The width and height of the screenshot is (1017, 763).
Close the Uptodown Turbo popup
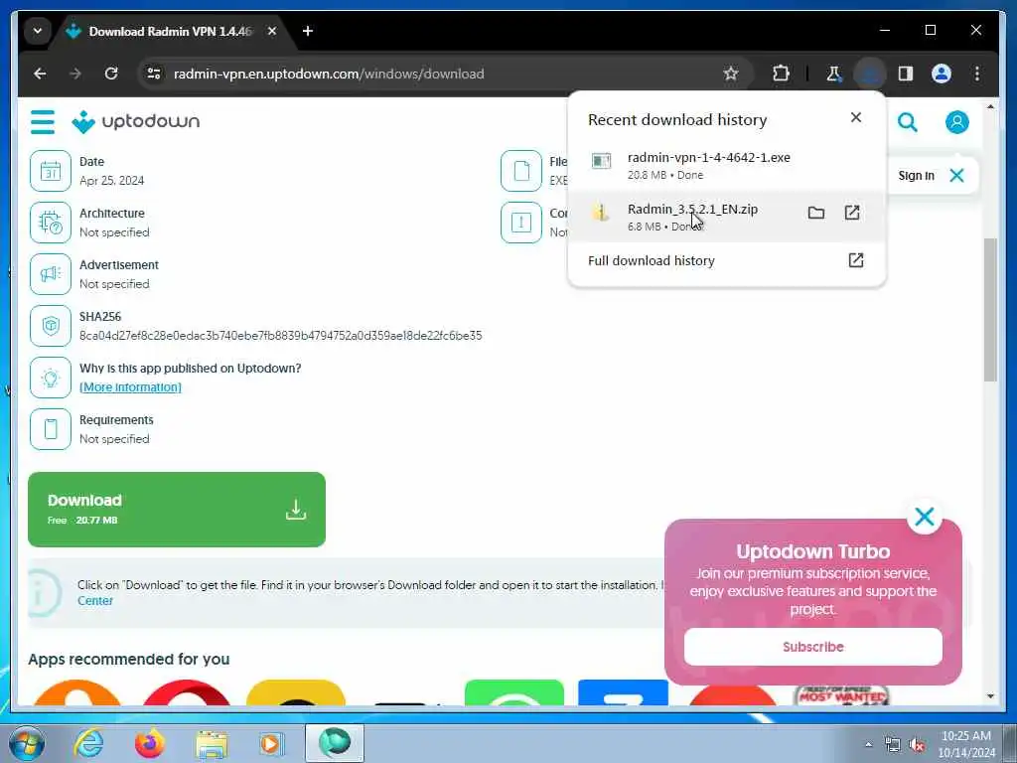pyautogui.click(x=925, y=517)
